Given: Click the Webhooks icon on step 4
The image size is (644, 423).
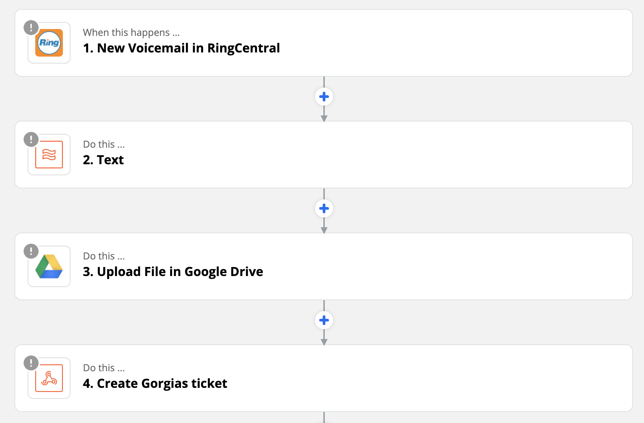Looking at the screenshot, I should [49, 378].
